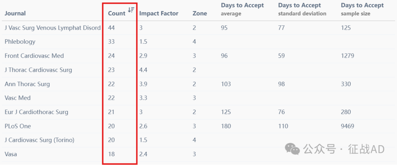Select Eur J Cardiothorac Surg entry
The image size is (397, 165).
click(x=36, y=112)
